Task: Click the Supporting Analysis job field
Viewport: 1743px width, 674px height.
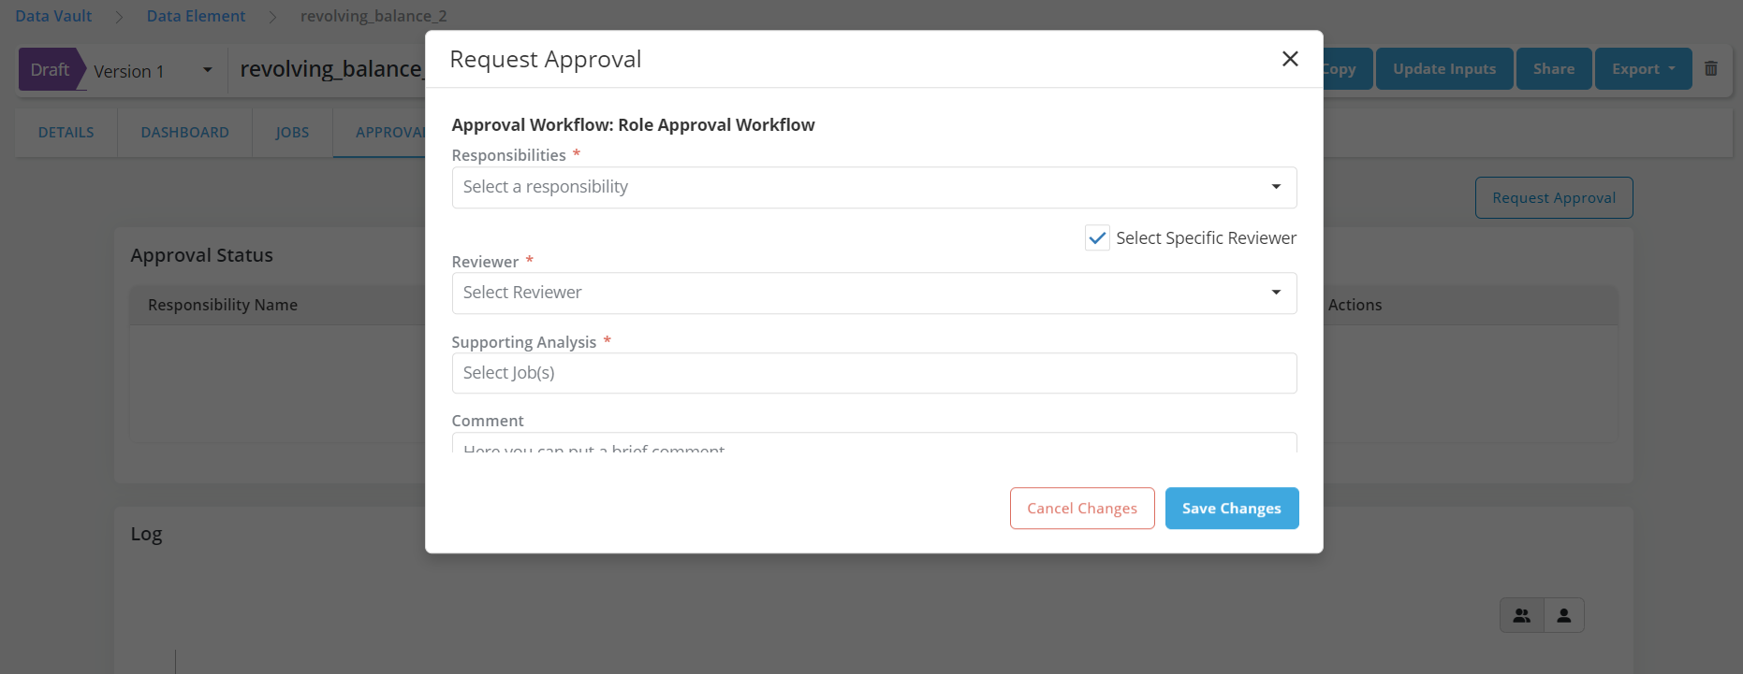Action: click(873, 373)
